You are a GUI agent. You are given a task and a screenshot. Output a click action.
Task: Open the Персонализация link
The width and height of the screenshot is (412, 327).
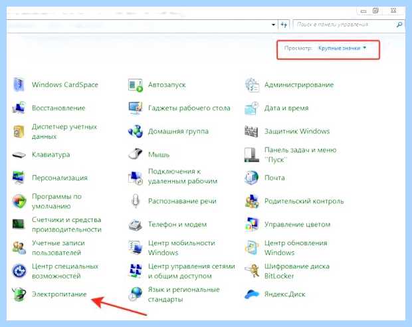60,178
